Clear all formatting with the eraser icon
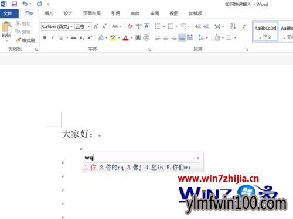293x219 pixels. (x=130, y=26)
